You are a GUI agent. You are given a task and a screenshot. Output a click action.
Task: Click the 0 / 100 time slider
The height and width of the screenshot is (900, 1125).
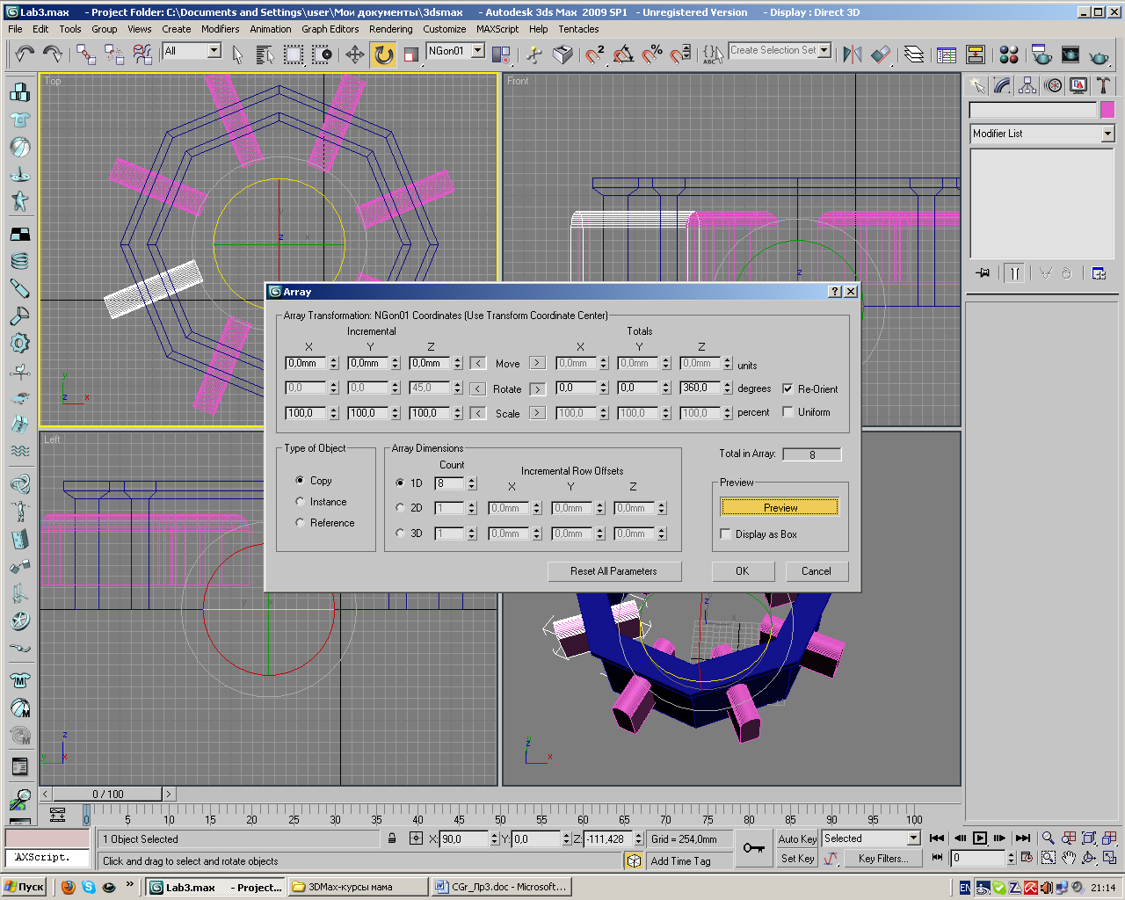coord(108,794)
